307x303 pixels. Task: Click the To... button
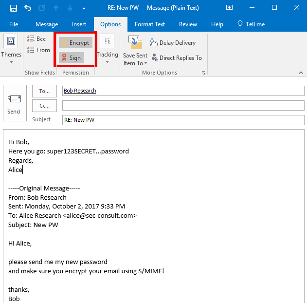(x=44, y=91)
